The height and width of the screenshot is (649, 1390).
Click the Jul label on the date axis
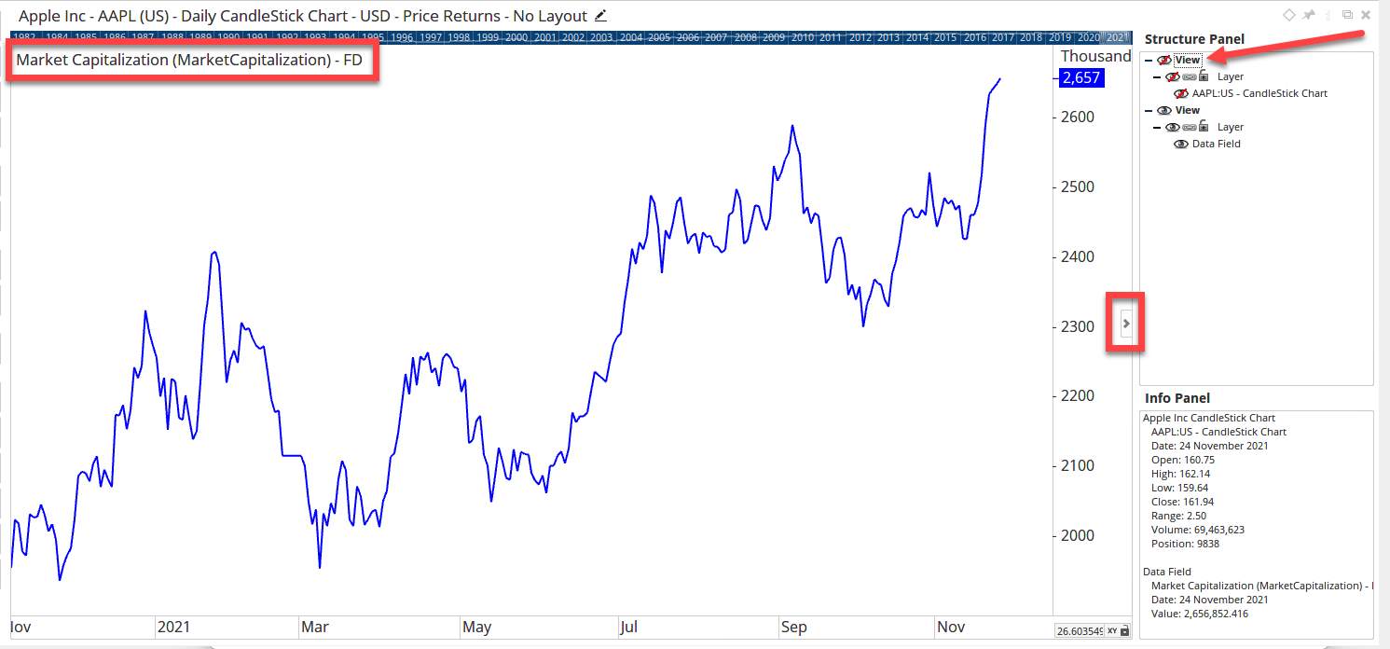click(629, 628)
